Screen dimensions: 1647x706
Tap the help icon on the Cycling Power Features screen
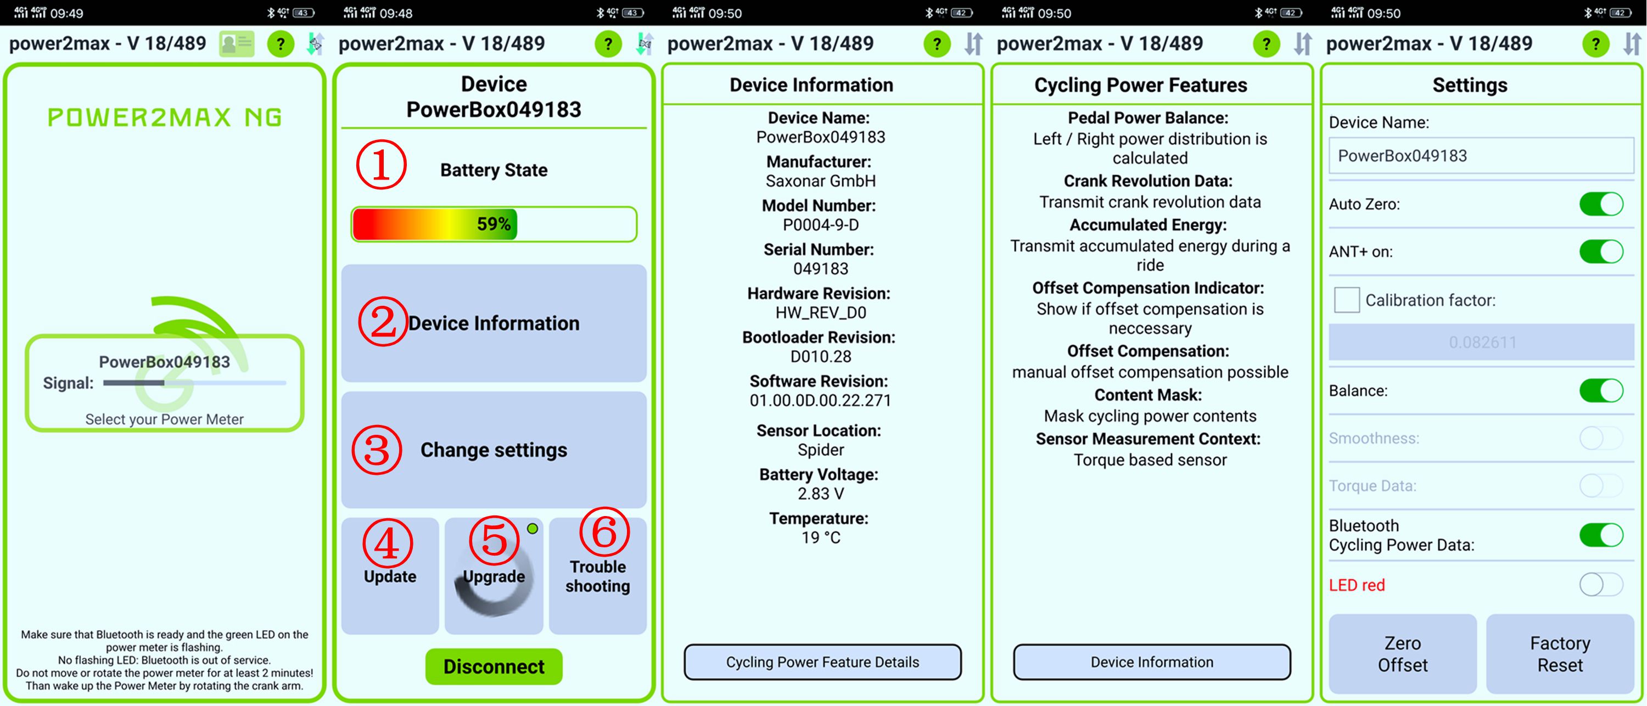click(x=1267, y=44)
